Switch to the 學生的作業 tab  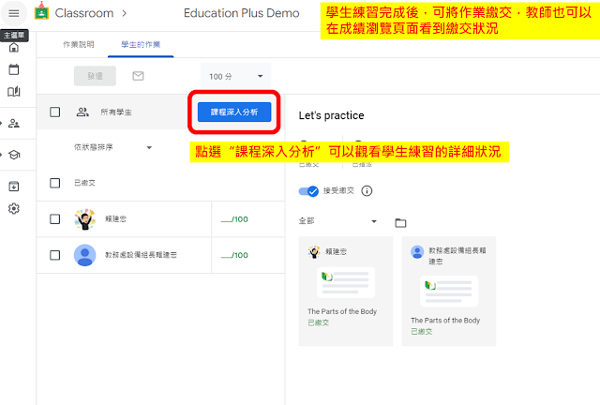[x=141, y=44]
